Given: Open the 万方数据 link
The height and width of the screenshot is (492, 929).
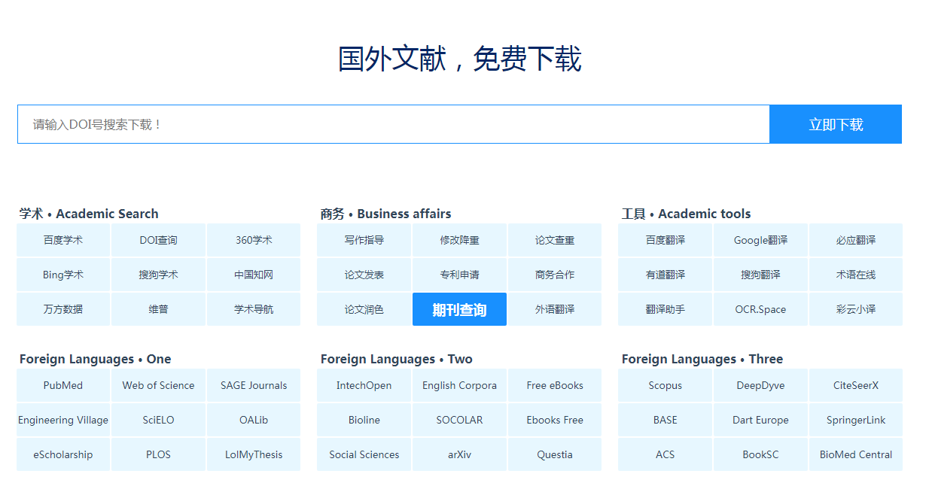Looking at the screenshot, I should pyautogui.click(x=63, y=309).
